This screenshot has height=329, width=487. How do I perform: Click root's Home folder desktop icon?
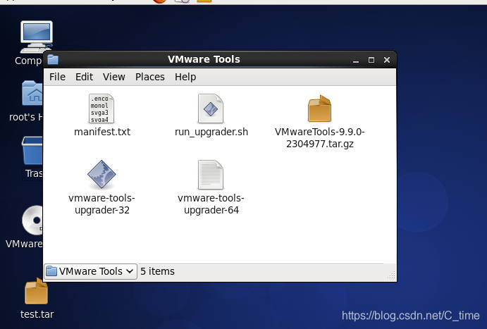point(32,93)
